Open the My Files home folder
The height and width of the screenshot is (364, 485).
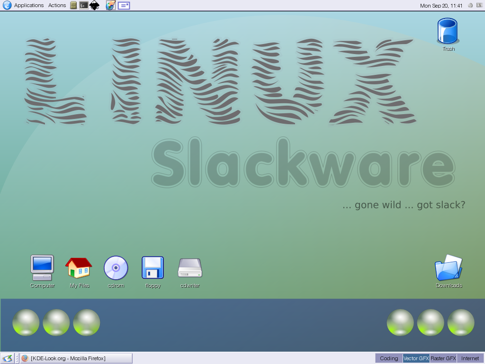point(79,272)
